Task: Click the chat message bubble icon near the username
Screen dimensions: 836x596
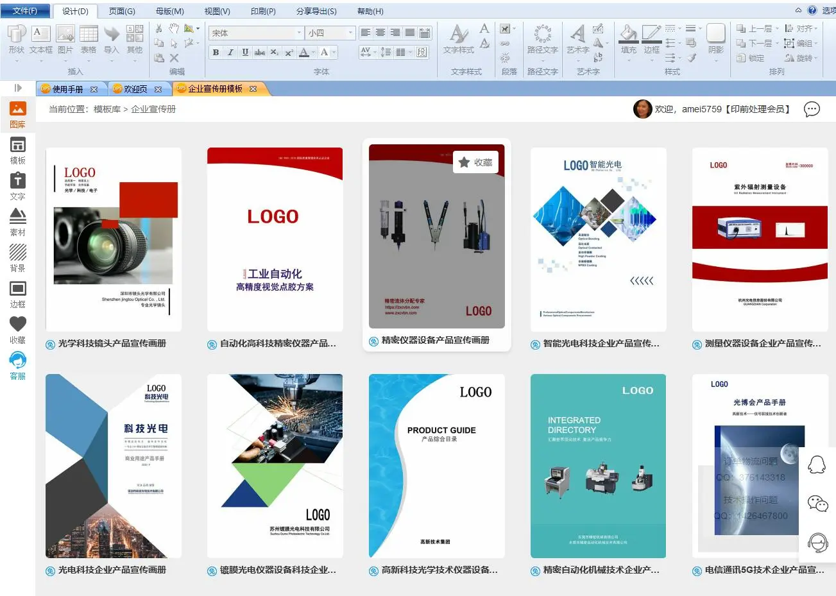Action: point(812,109)
